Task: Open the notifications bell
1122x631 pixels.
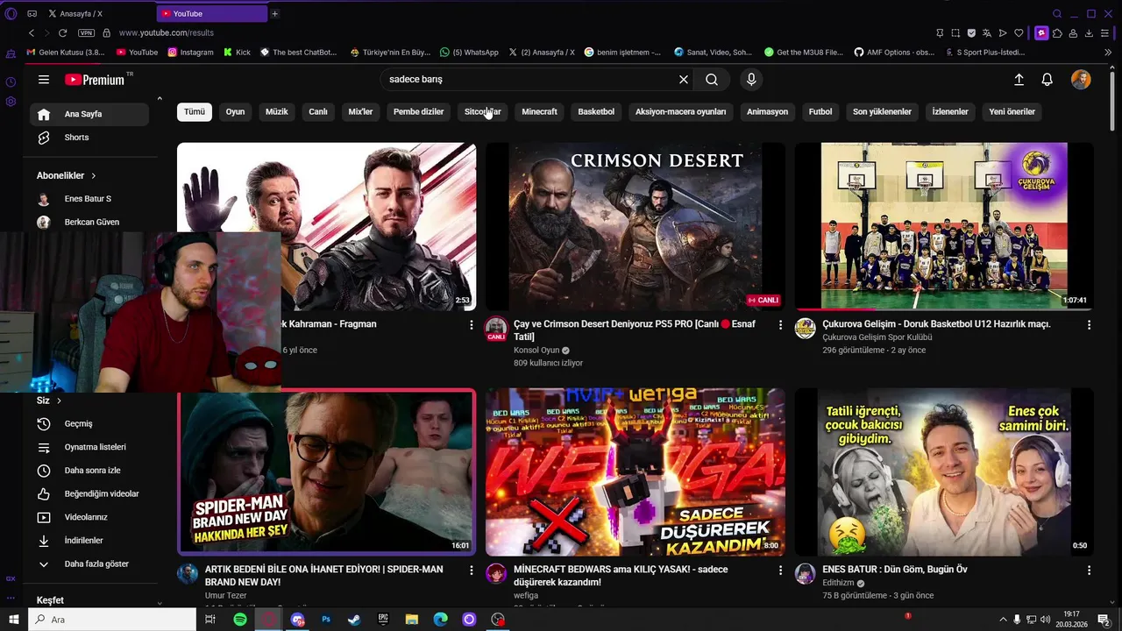Action: [x=1047, y=80]
